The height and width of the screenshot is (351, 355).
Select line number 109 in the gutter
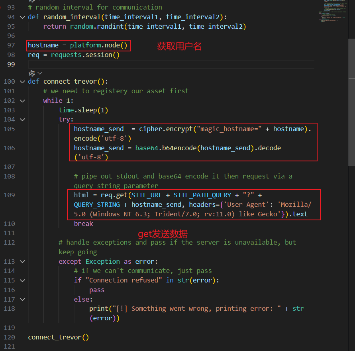point(9,195)
